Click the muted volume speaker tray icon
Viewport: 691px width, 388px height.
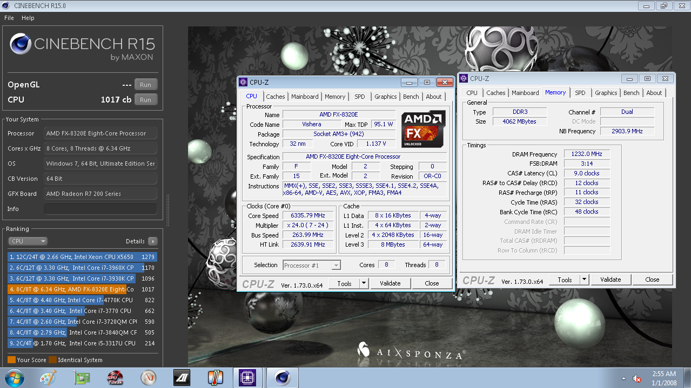tap(638, 378)
